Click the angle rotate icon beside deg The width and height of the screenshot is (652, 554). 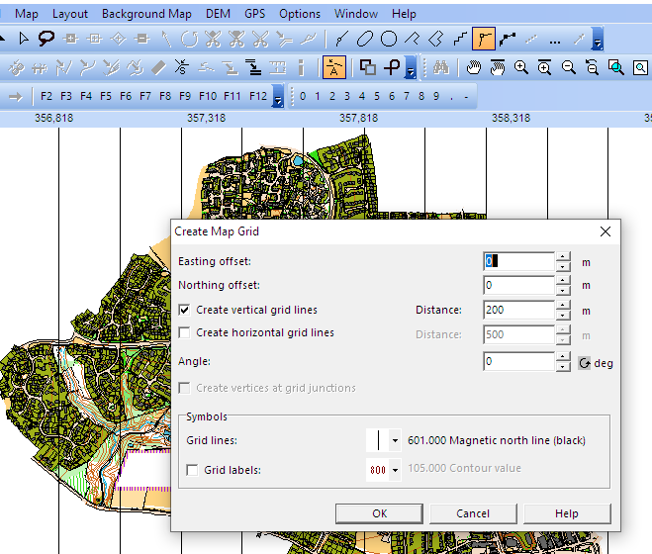(x=584, y=363)
